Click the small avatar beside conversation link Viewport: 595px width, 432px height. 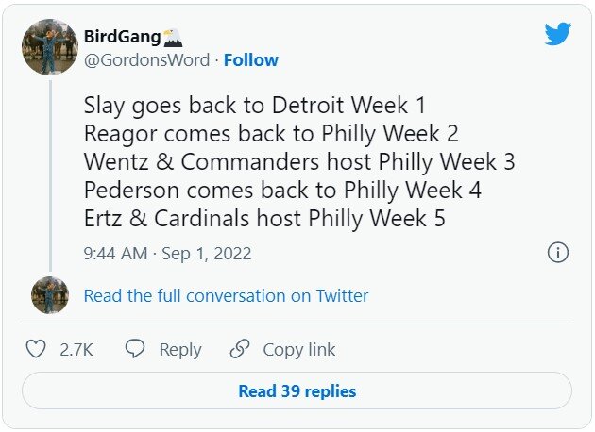(x=49, y=295)
